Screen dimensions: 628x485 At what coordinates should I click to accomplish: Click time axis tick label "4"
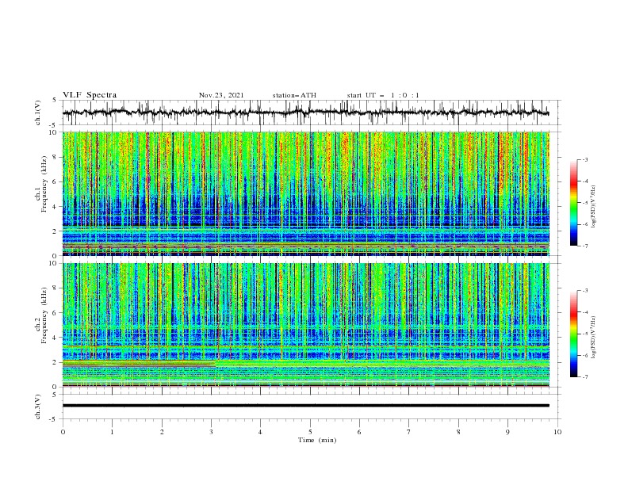point(260,432)
